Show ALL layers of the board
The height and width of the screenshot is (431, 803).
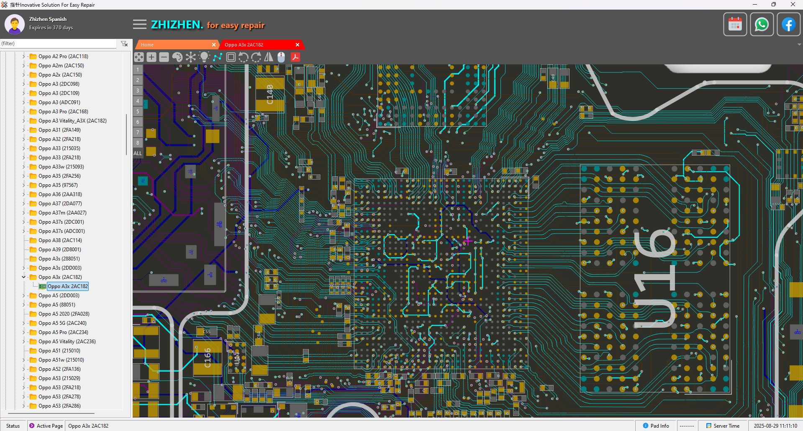[x=138, y=153]
